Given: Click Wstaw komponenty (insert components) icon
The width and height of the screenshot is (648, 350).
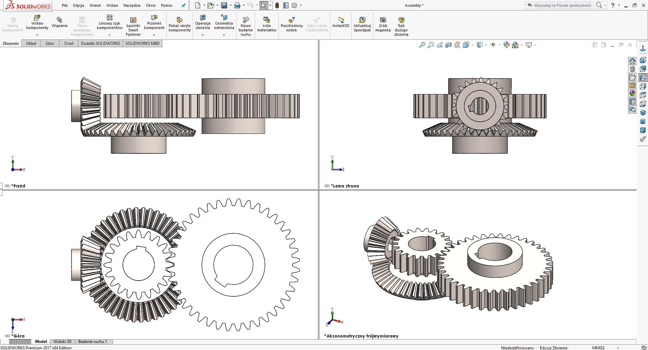Looking at the screenshot, I should [37, 18].
